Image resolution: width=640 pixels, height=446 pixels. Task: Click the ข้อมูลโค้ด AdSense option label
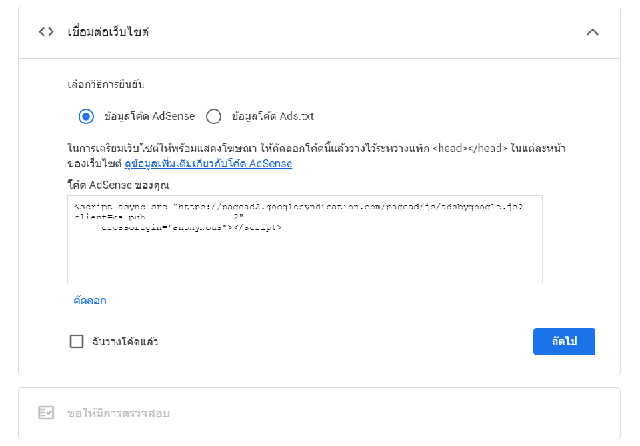coord(147,116)
